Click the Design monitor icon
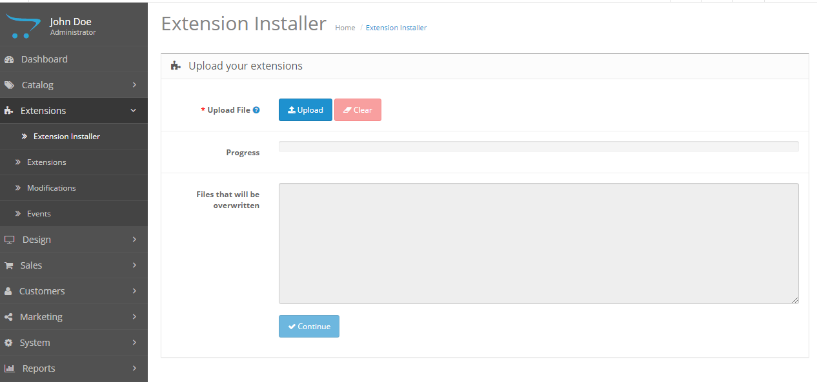The height and width of the screenshot is (382, 817). 9,240
